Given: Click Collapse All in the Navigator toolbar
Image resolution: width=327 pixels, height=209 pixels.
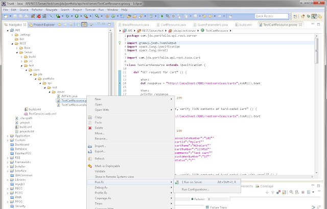Looking at the screenshot, I should [x=78, y=25].
